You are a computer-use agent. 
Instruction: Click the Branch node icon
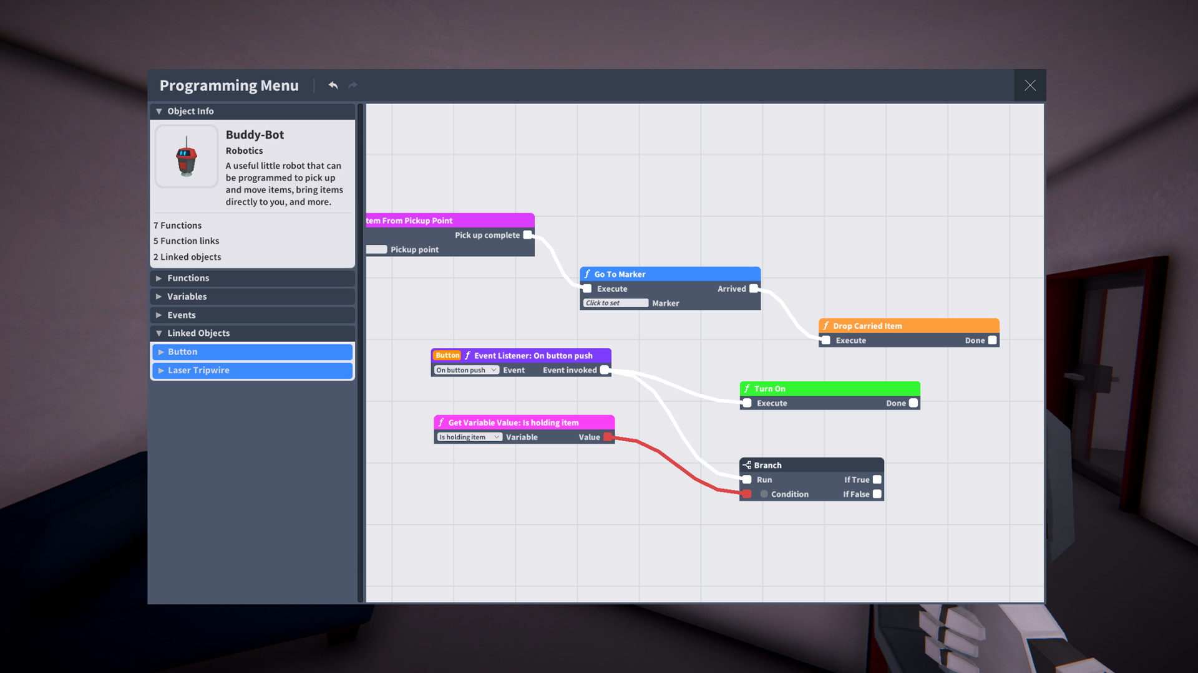[747, 465]
